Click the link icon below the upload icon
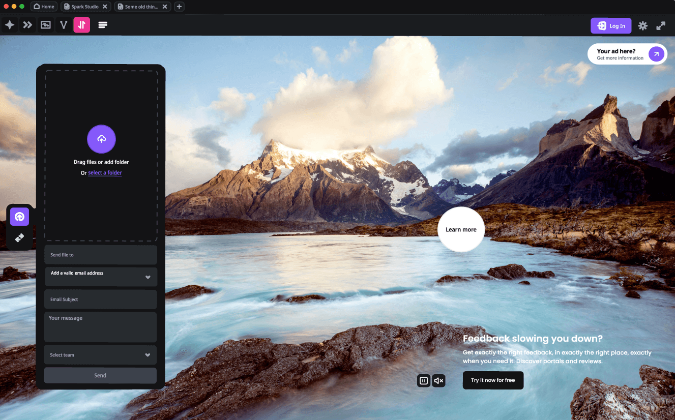675x420 pixels. pyautogui.click(x=19, y=237)
